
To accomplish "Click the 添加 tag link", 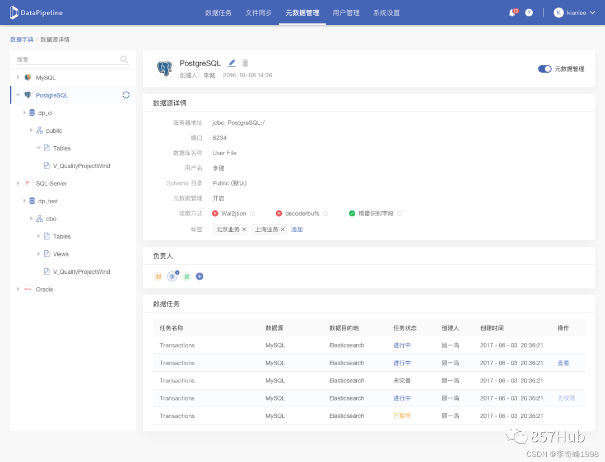I will tap(297, 230).
